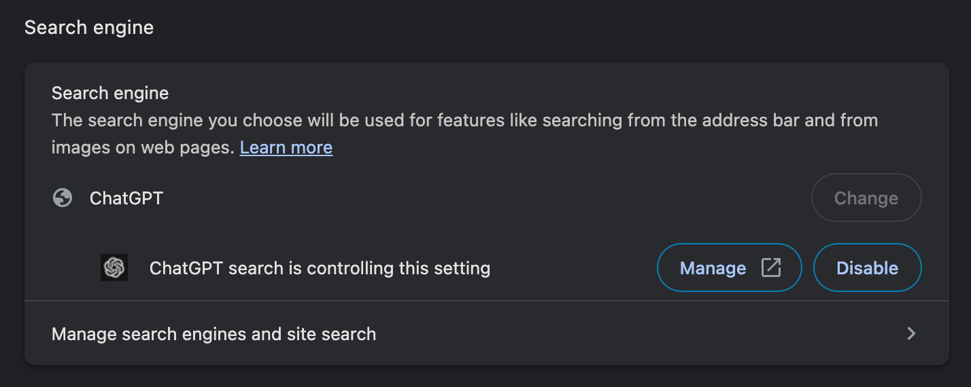Image resolution: width=971 pixels, height=387 pixels.
Task: Click the greyed-out Change button
Action: point(866,198)
